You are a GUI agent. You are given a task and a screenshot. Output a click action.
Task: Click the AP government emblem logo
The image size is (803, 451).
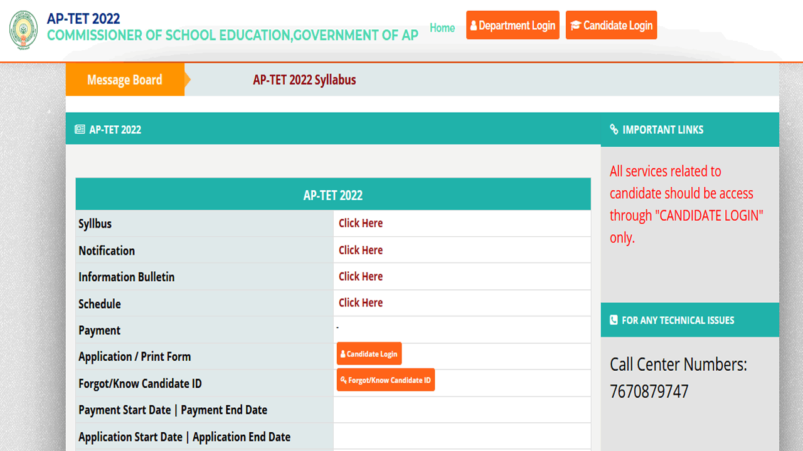[23, 30]
